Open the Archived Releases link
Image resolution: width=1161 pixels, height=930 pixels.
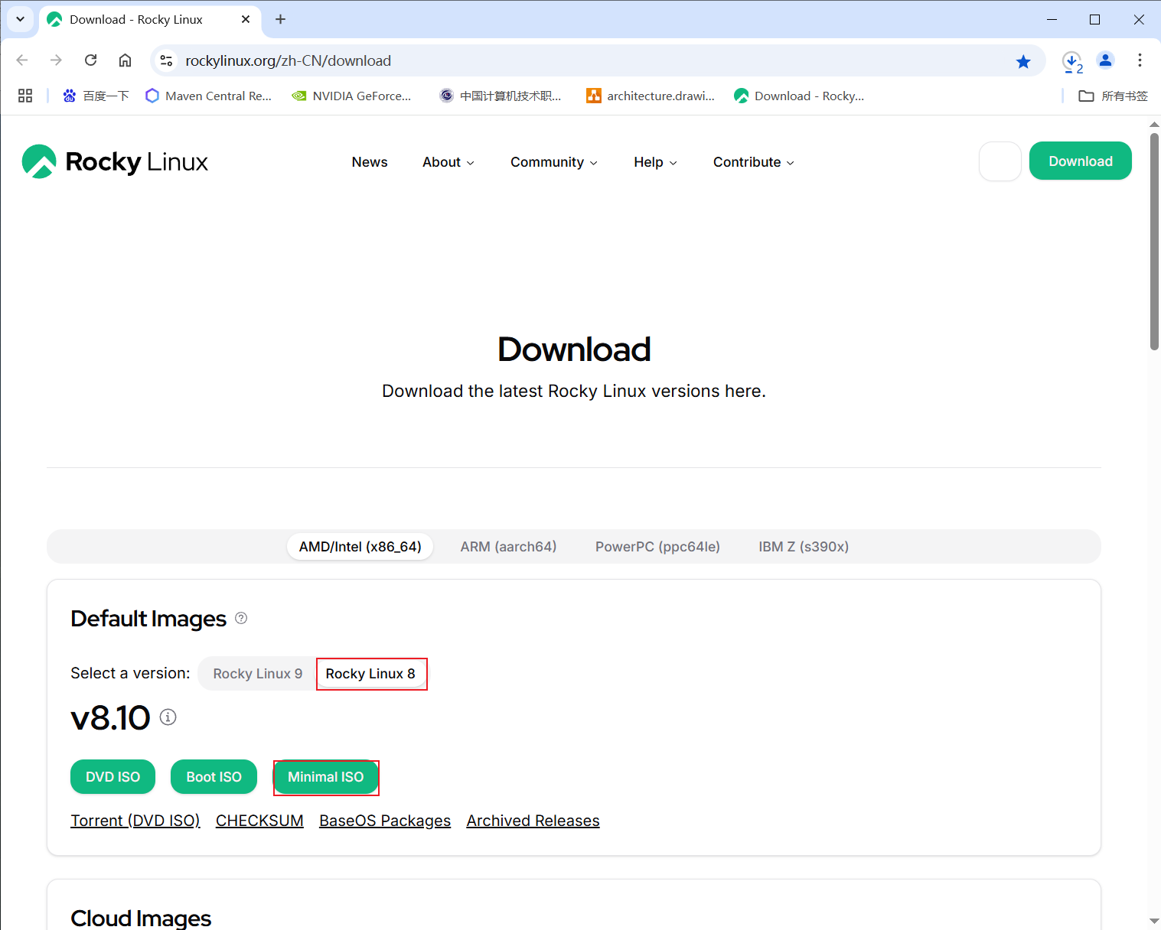coord(533,821)
